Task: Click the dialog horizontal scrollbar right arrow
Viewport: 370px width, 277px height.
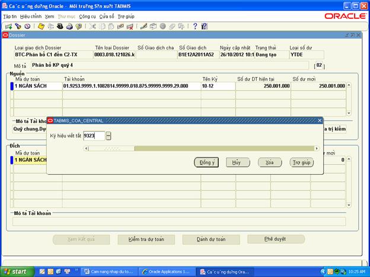Action: pyautogui.click(x=317, y=149)
